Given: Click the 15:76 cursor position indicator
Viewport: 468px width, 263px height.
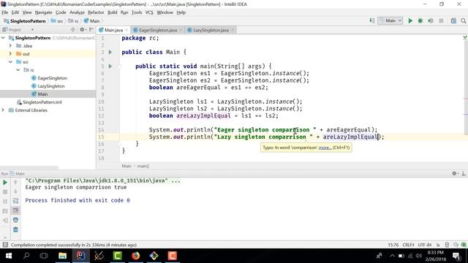Looking at the screenshot, I should pyautogui.click(x=393, y=245).
